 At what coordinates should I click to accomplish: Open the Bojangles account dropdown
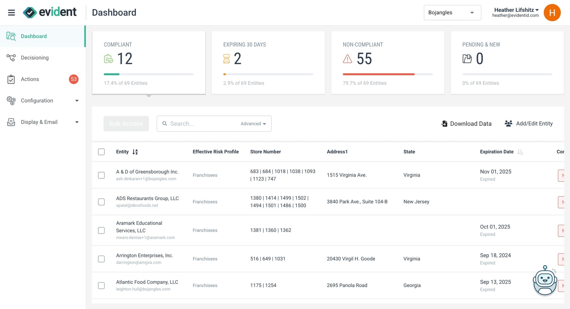click(x=452, y=12)
